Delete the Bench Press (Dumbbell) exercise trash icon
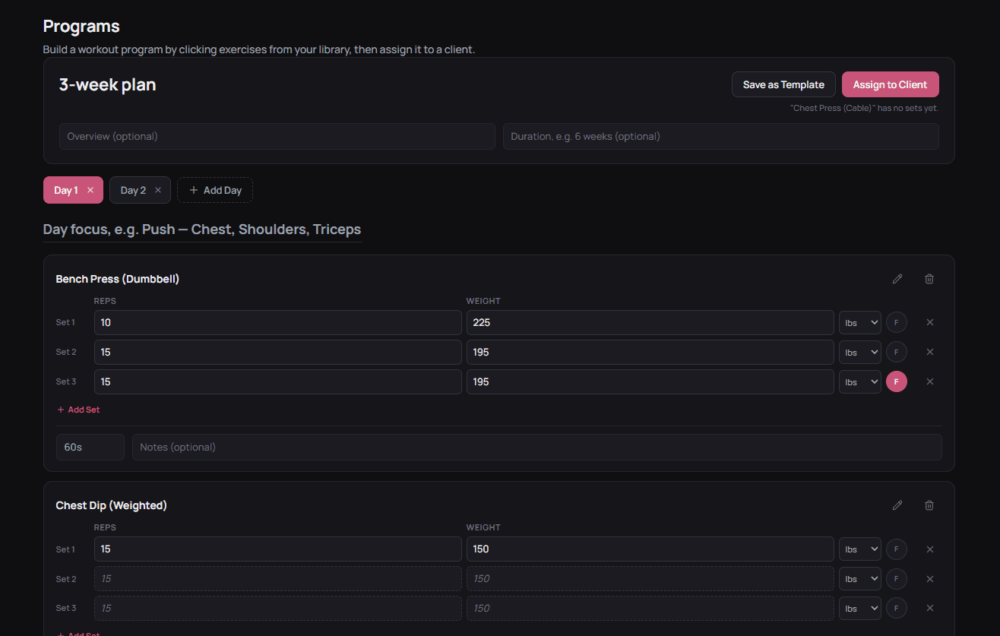The width and height of the screenshot is (1000, 636). (x=929, y=279)
